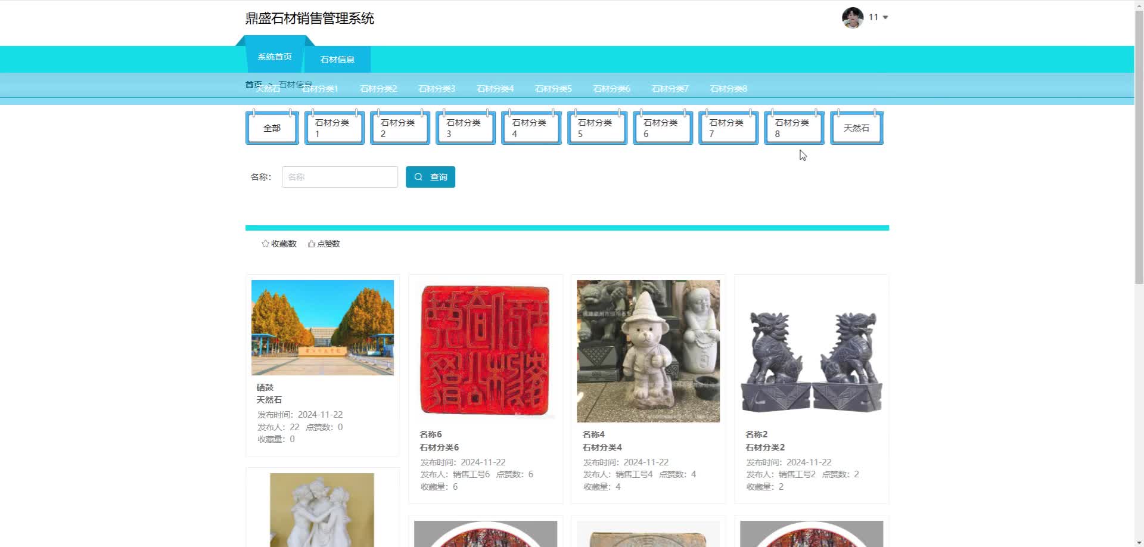Filter by the 石材分类 1 calendar-style button
Screen dimensions: 1144x547
[x=334, y=128]
